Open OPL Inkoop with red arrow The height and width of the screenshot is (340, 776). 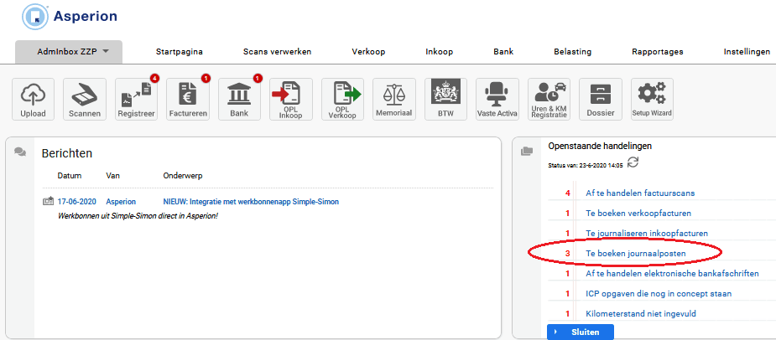(x=291, y=100)
